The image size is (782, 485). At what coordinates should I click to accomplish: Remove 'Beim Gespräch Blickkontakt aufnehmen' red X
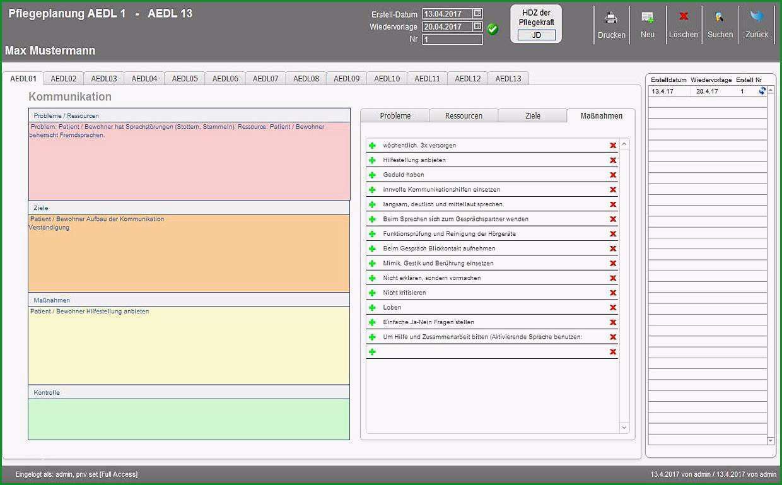613,248
